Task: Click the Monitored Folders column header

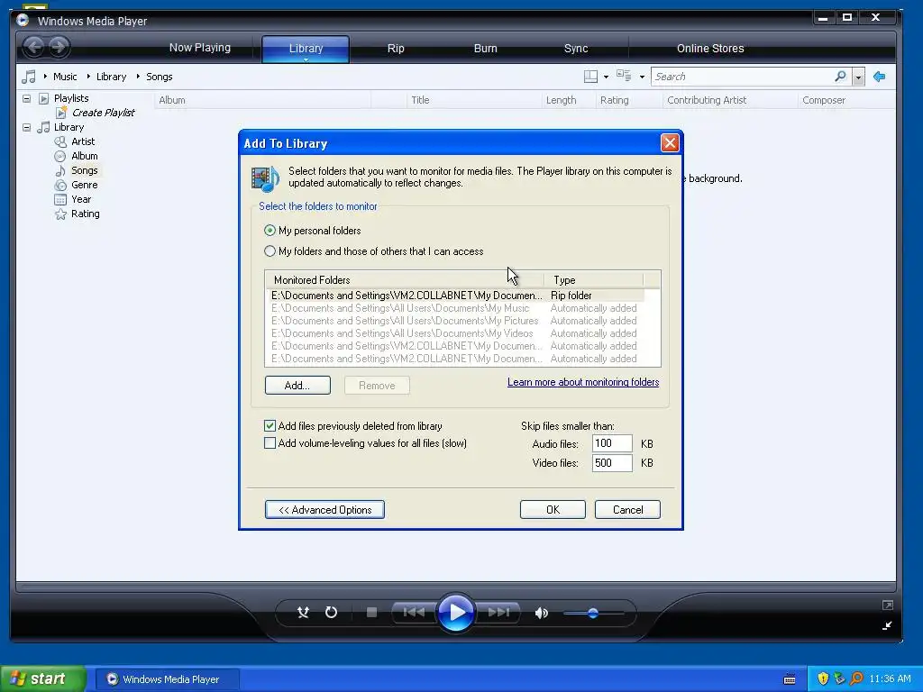Action: tap(404, 280)
